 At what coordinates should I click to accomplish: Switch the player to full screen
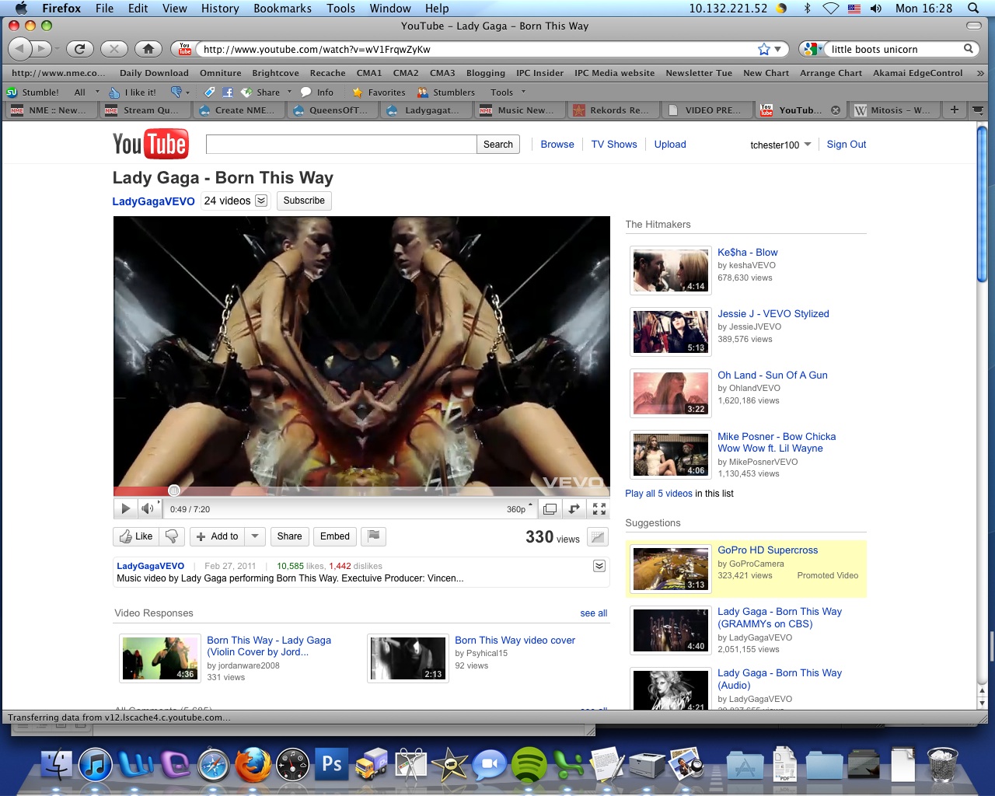coord(599,508)
